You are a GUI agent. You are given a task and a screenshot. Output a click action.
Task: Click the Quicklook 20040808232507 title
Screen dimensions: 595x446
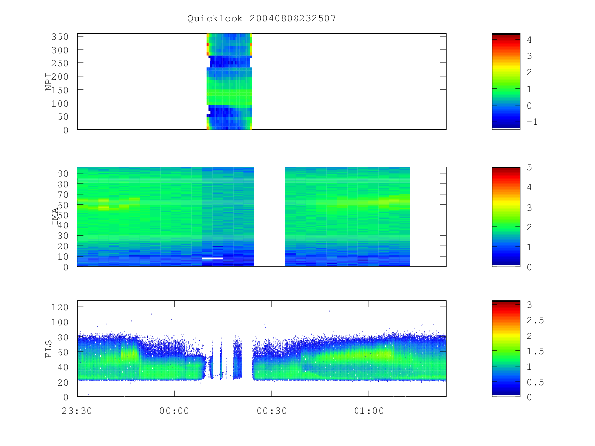(262, 18)
